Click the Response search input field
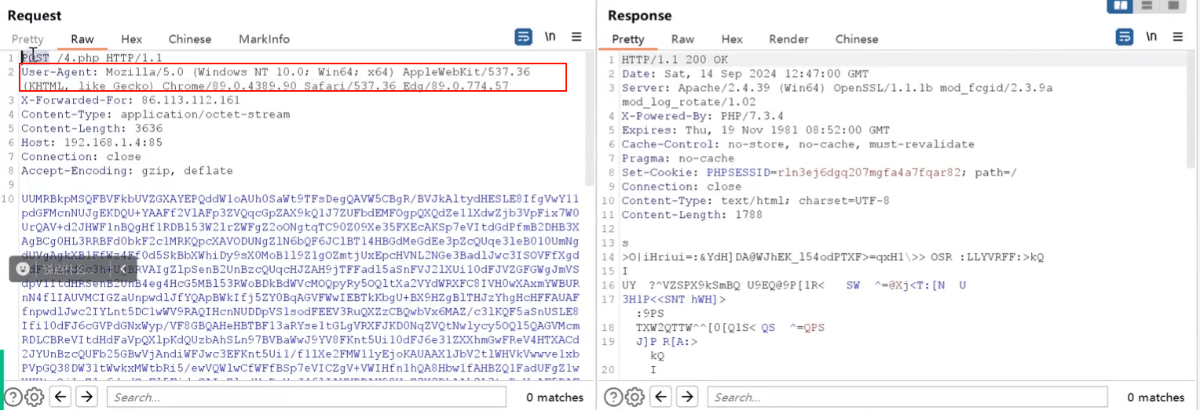Viewport: 1200px width, 410px height. coord(908,397)
